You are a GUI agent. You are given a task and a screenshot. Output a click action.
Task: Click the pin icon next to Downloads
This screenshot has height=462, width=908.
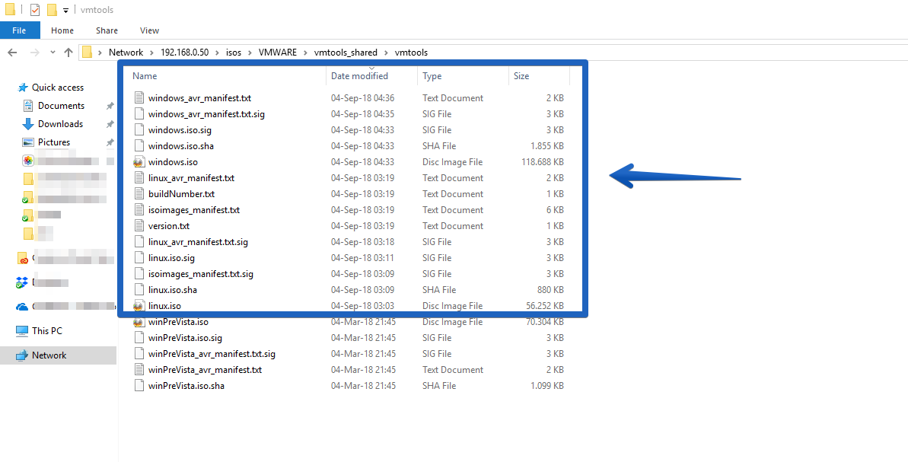click(110, 124)
